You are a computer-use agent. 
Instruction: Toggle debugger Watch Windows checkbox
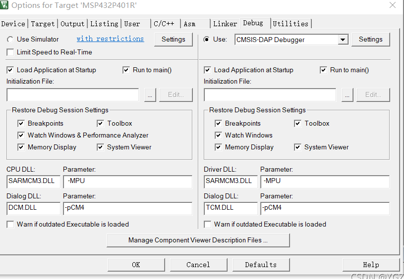coord(219,135)
